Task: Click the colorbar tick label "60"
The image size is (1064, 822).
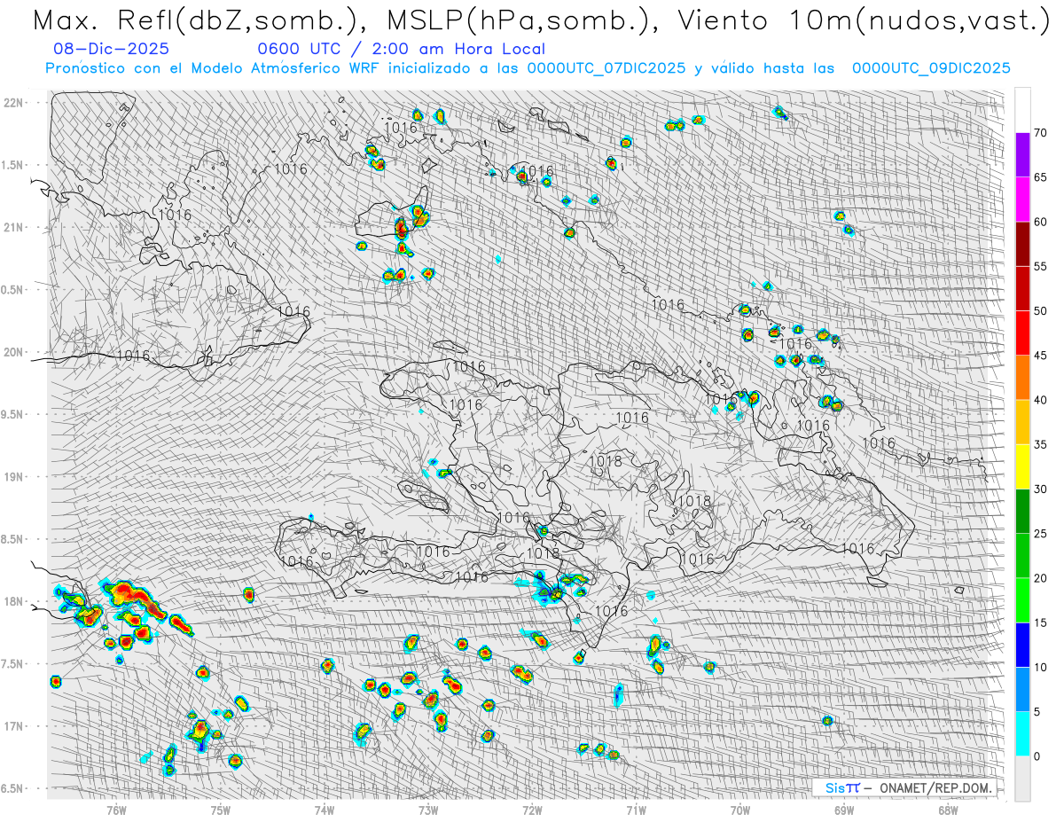Action: coord(1040,222)
